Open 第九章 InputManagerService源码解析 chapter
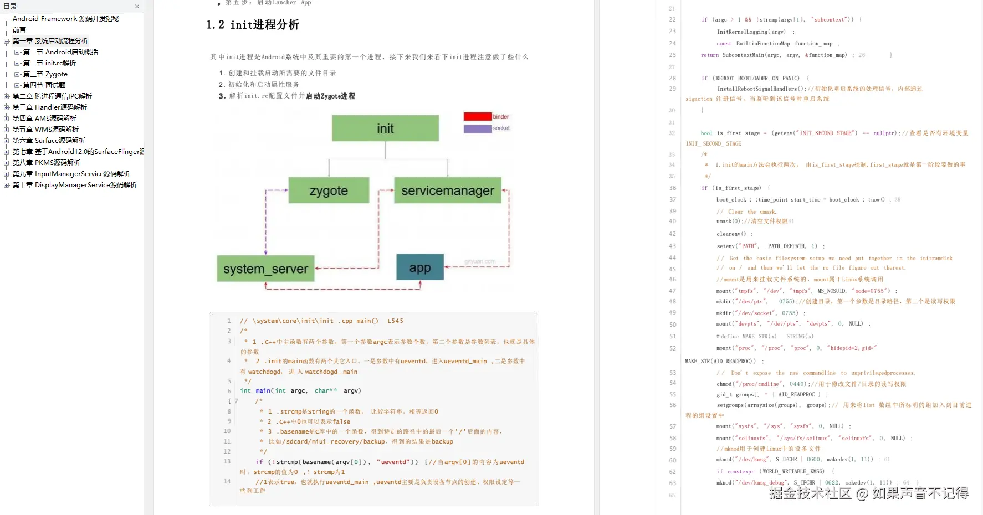Image resolution: width=983 pixels, height=515 pixels. (x=71, y=173)
